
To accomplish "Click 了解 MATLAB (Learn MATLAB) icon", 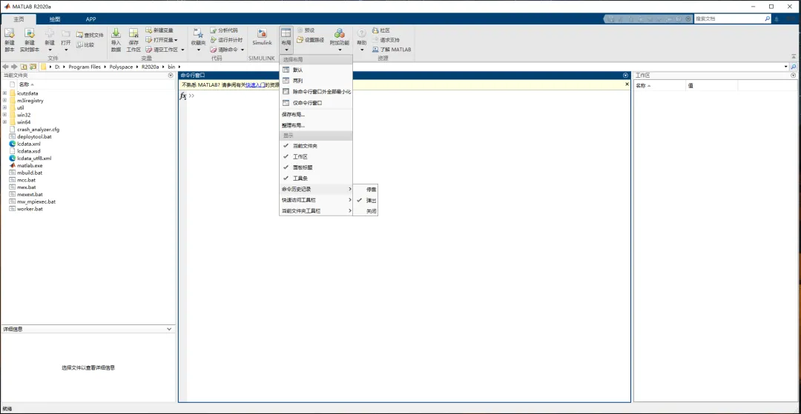I will [375, 50].
